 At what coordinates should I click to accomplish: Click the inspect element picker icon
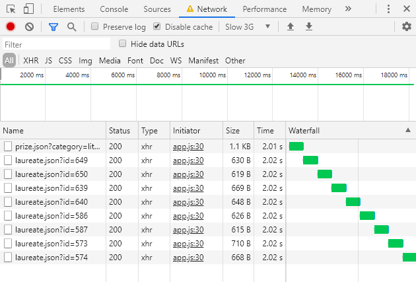[11, 9]
